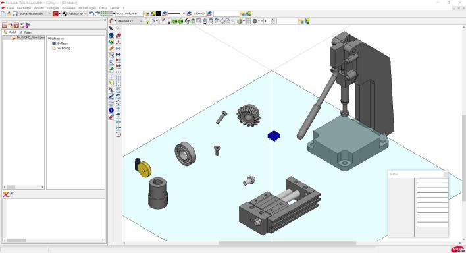Image resolution: width=466 pixels, height=253 pixels.
Task: Click the black color swatch in the toolbar
Action: tap(159, 14)
